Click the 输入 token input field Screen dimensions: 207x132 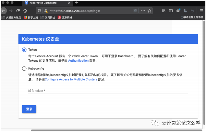(x=108, y=91)
